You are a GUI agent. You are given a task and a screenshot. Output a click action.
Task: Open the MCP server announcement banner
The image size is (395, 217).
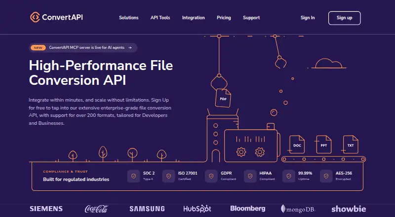[x=83, y=47]
